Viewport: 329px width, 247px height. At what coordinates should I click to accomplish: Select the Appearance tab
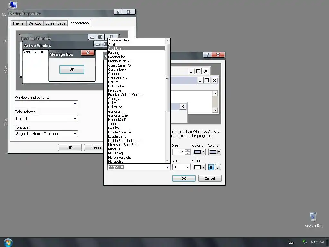click(79, 23)
